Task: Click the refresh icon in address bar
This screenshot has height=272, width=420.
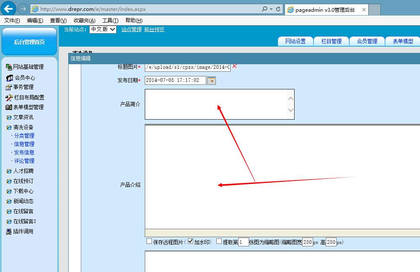Action: click(278, 9)
